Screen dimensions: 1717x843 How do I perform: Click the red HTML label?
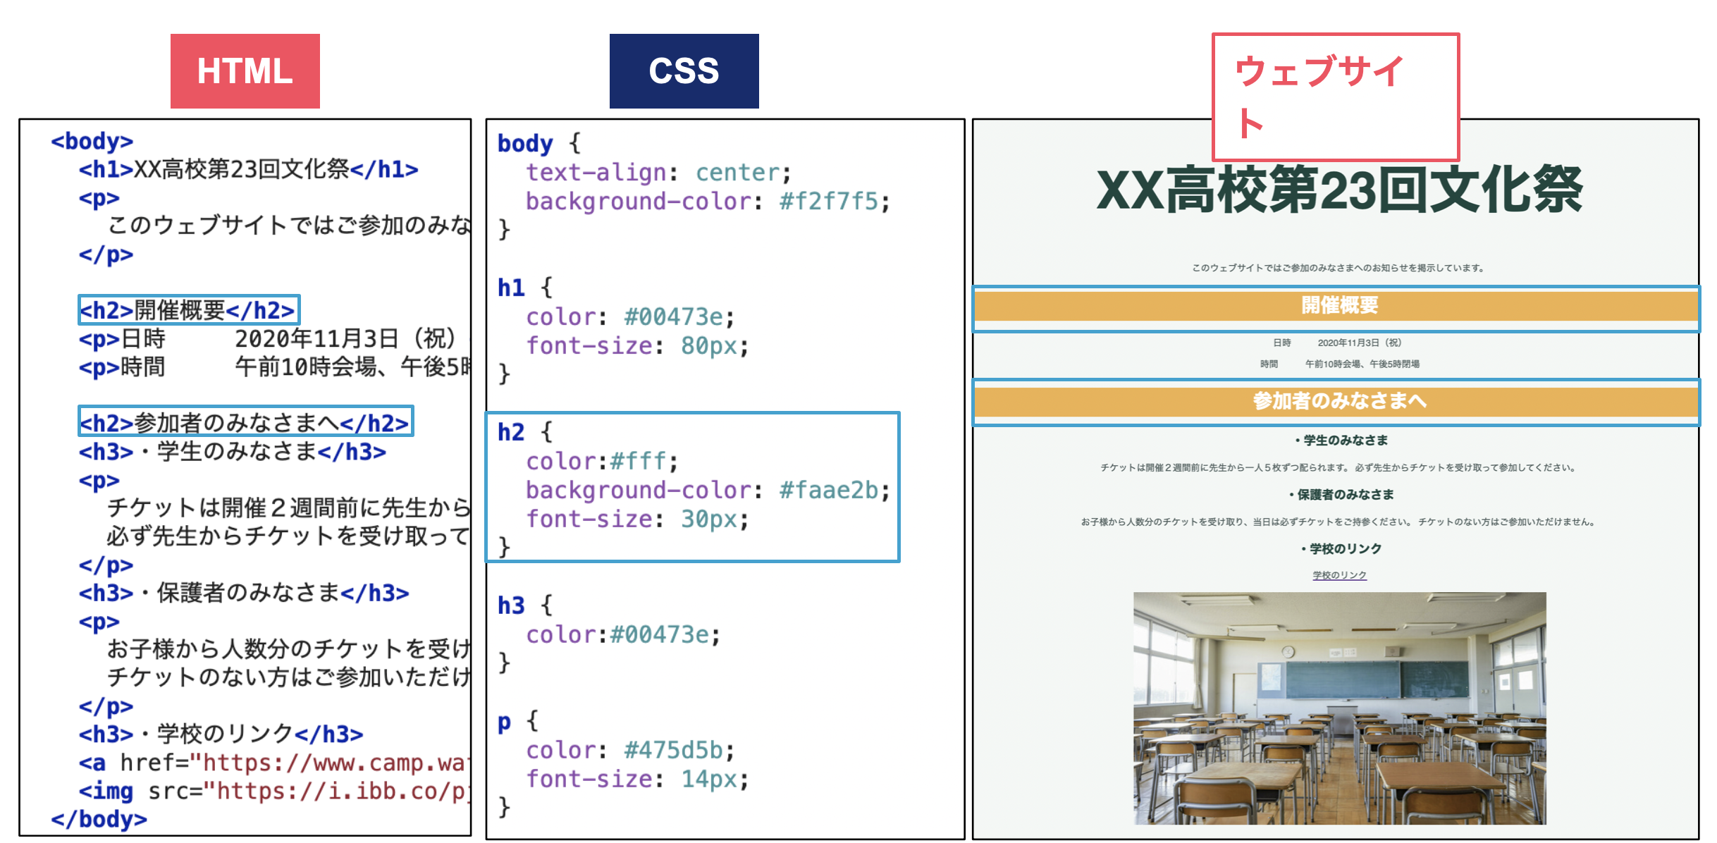(x=245, y=71)
